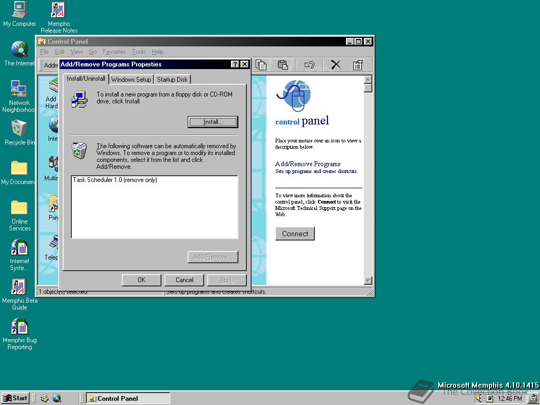
Task: Launch Internet Explorer from Quick Launch
Action: point(57,399)
